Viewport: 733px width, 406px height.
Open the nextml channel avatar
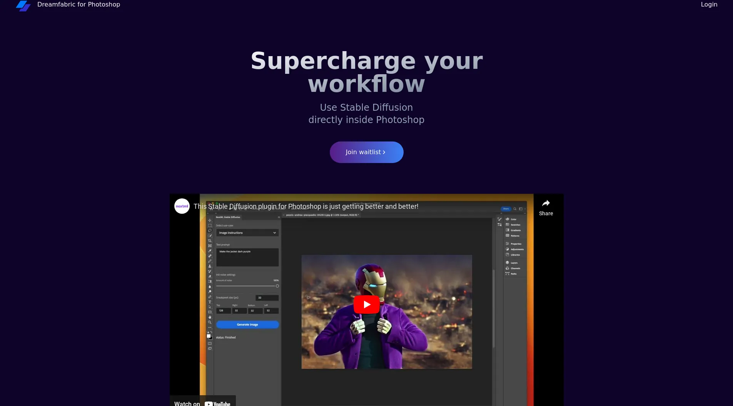(182, 206)
